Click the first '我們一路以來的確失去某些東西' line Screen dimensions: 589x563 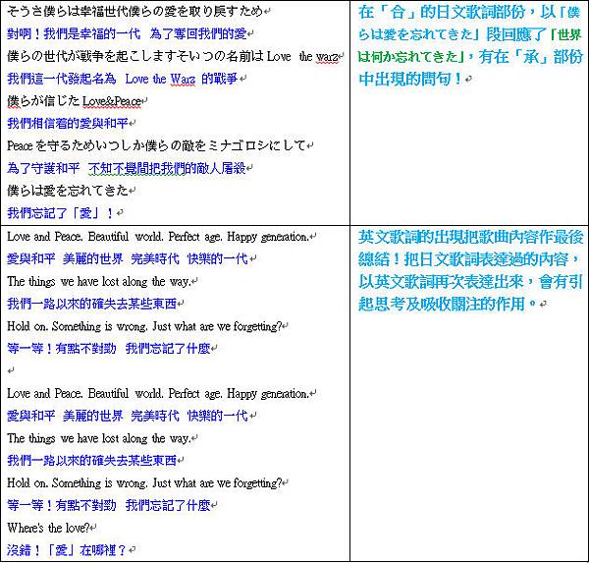pos(92,304)
